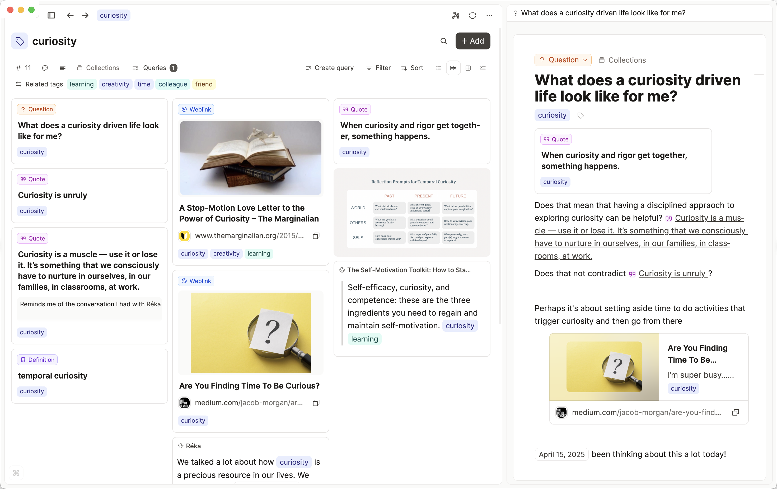Go back with the left arrow

click(x=70, y=15)
